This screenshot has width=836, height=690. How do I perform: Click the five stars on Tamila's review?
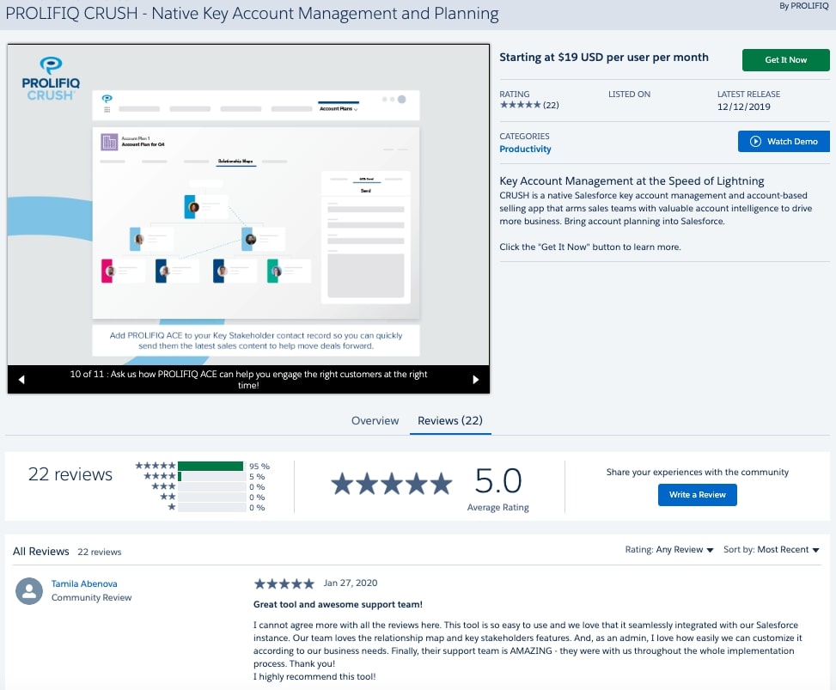pos(284,583)
